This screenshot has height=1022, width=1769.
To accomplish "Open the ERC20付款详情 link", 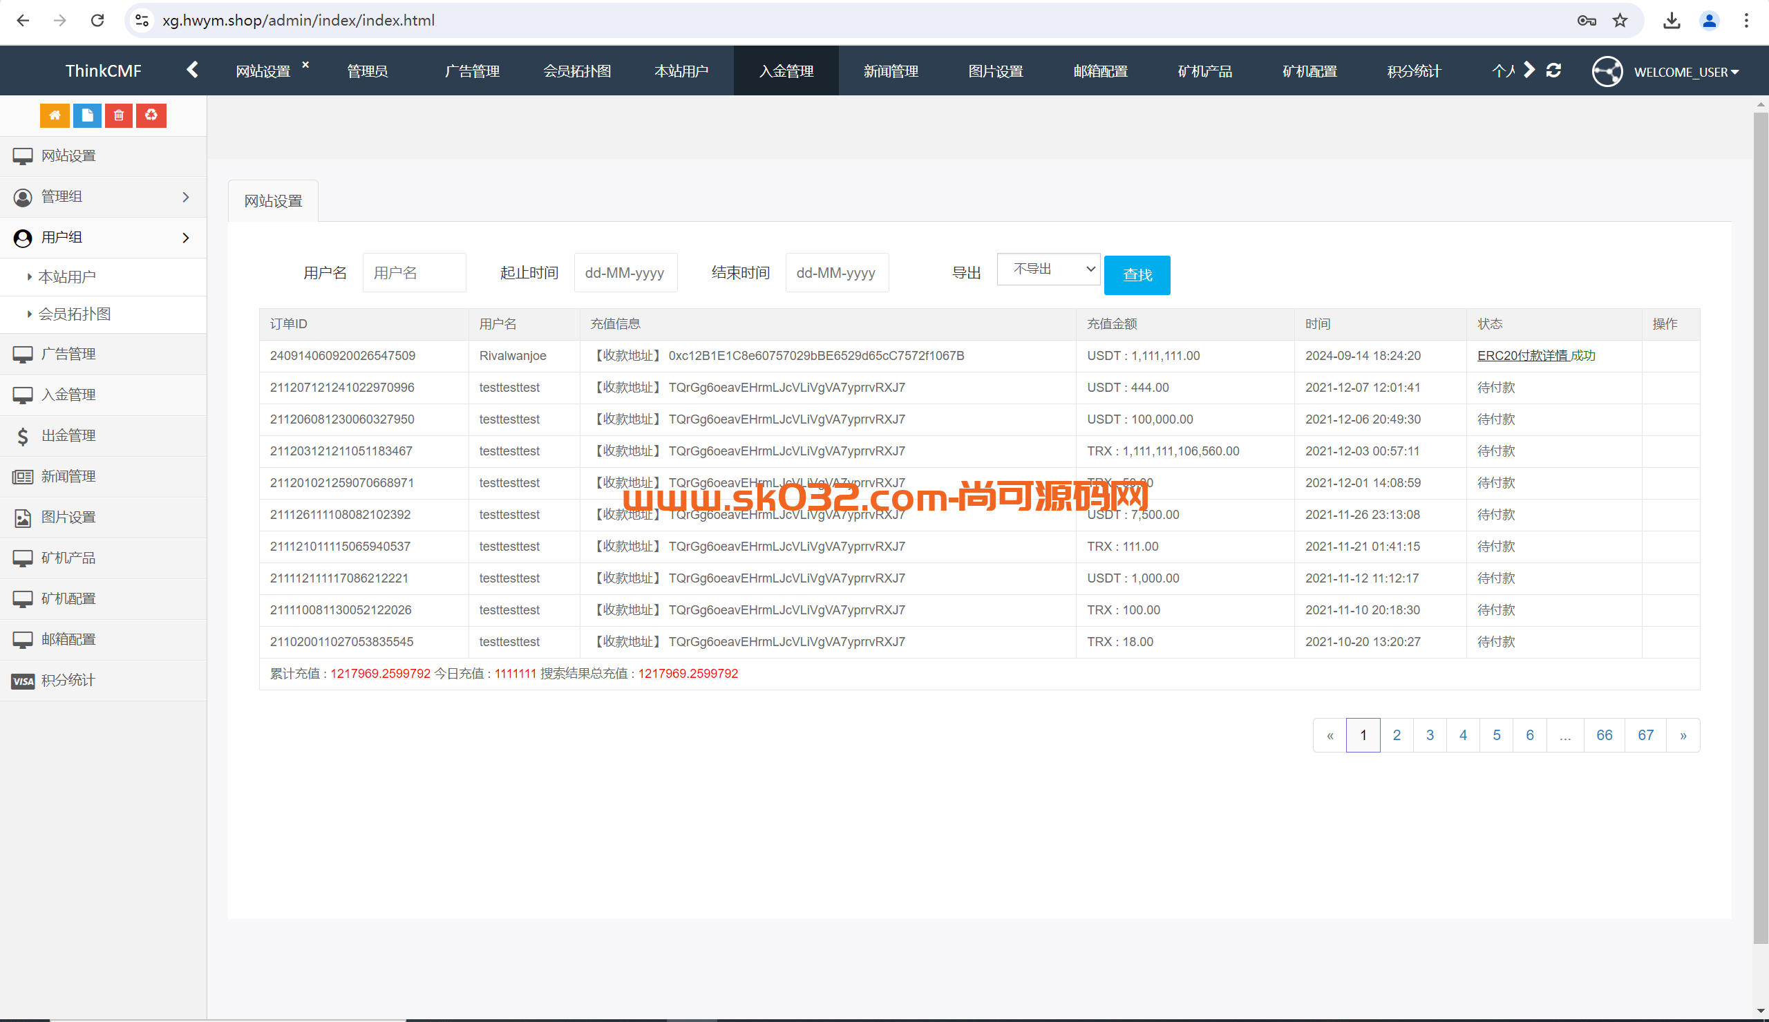I will pyautogui.click(x=1522, y=355).
